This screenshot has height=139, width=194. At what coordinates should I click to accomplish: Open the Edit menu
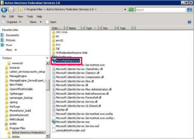pos(11,17)
